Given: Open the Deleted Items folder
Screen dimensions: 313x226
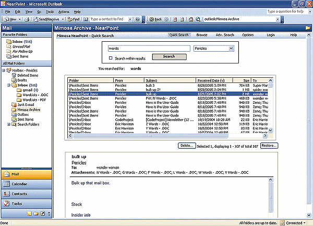Looking at the screenshot, I should 28,75.
